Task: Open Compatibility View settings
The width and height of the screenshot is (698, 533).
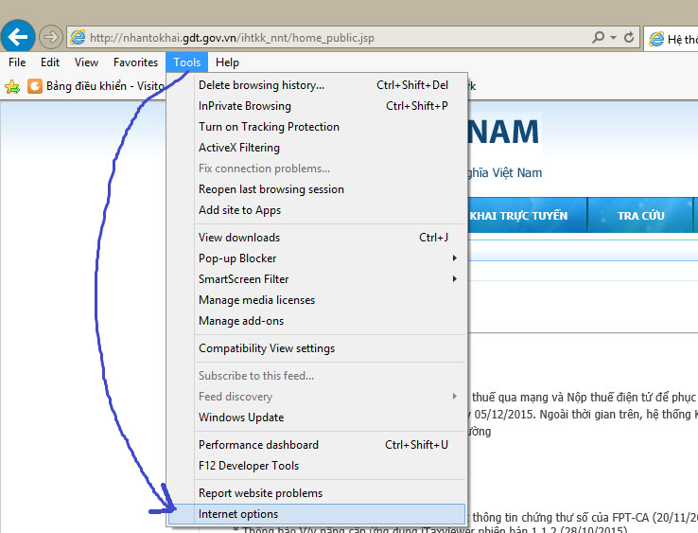Action: click(x=267, y=348)
